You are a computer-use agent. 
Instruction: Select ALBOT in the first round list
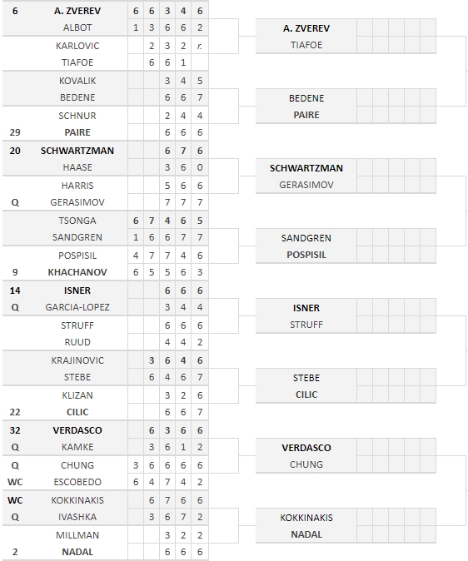(x=77, y=27)
